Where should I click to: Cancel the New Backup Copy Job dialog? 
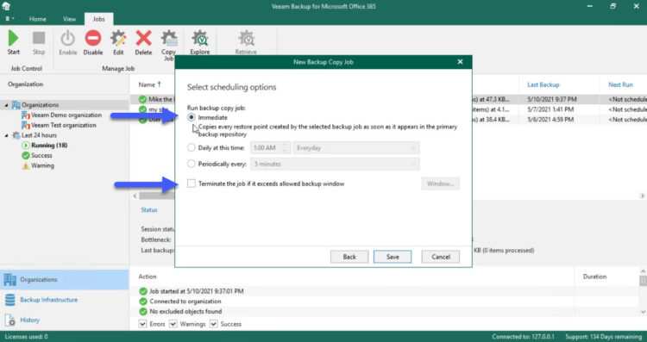click(441, 257)
